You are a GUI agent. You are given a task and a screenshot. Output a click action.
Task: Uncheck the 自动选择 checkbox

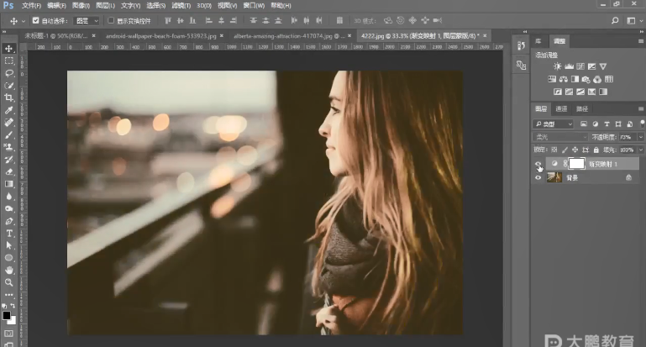point(35,20)
